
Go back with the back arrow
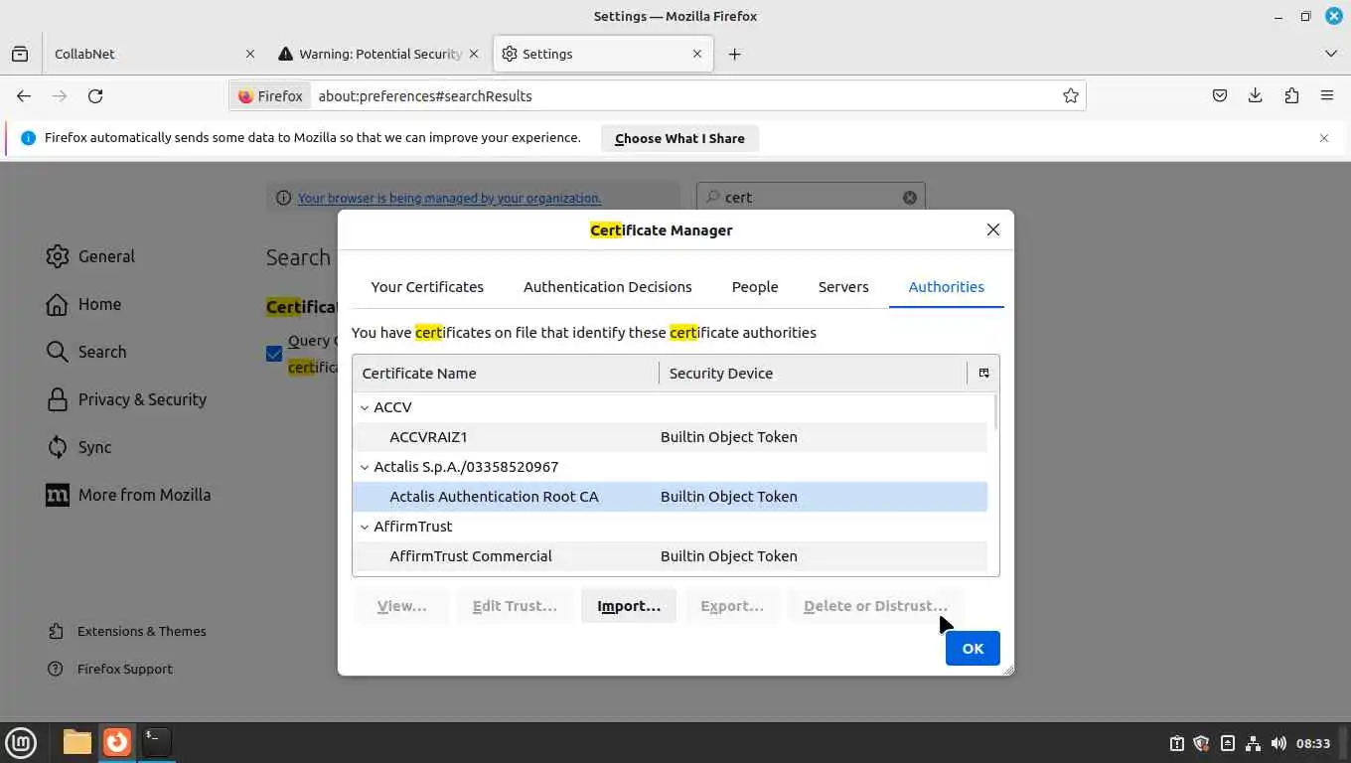pyautogui.click(x=24, y=96)
